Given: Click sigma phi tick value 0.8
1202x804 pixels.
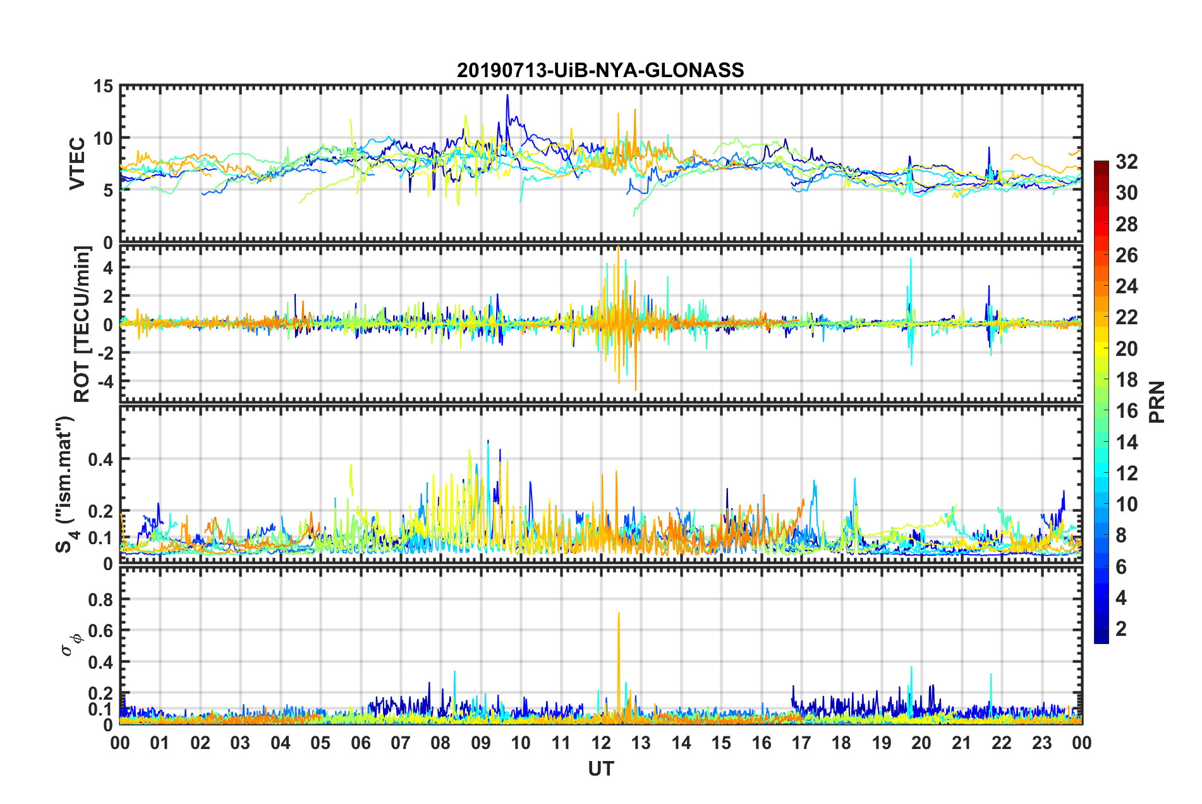Looking at the screenshot, I should point(100,599).
